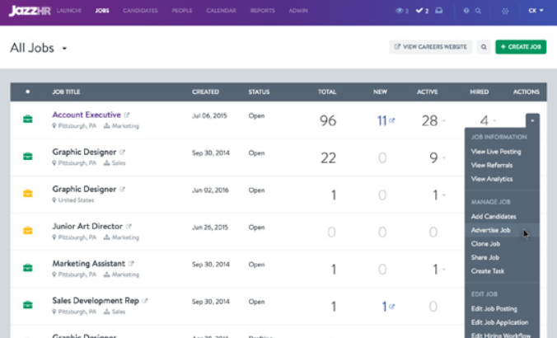Select the Jobs nav tab

pos(102,11)
